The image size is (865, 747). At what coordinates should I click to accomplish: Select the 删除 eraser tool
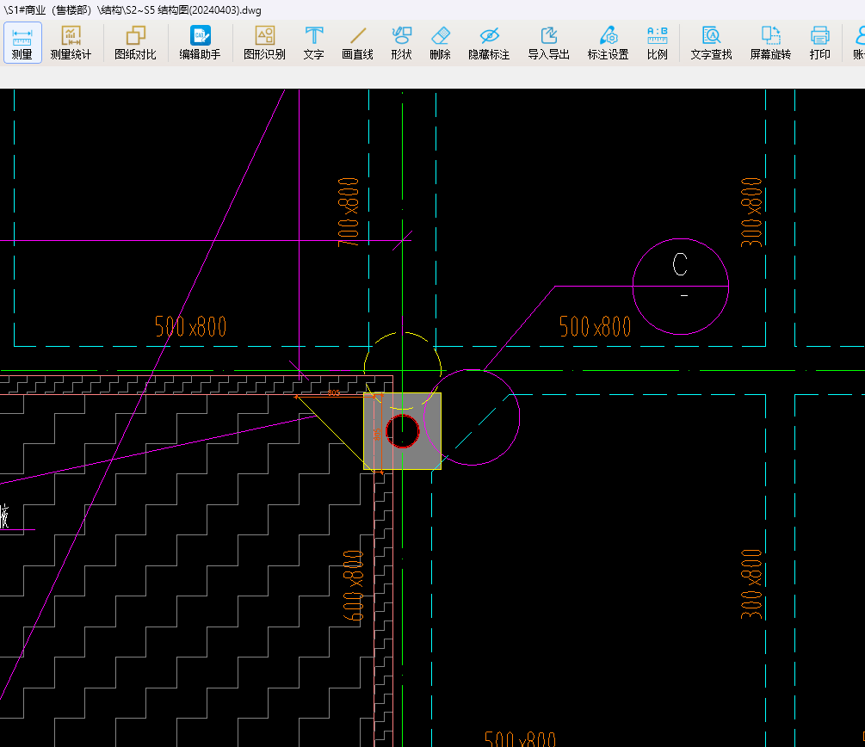click(x=440, y=43)
